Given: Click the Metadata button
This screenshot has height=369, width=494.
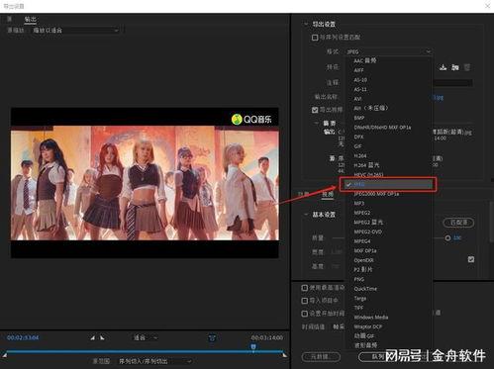Looking at the screenshot, I should click(321, 357).
